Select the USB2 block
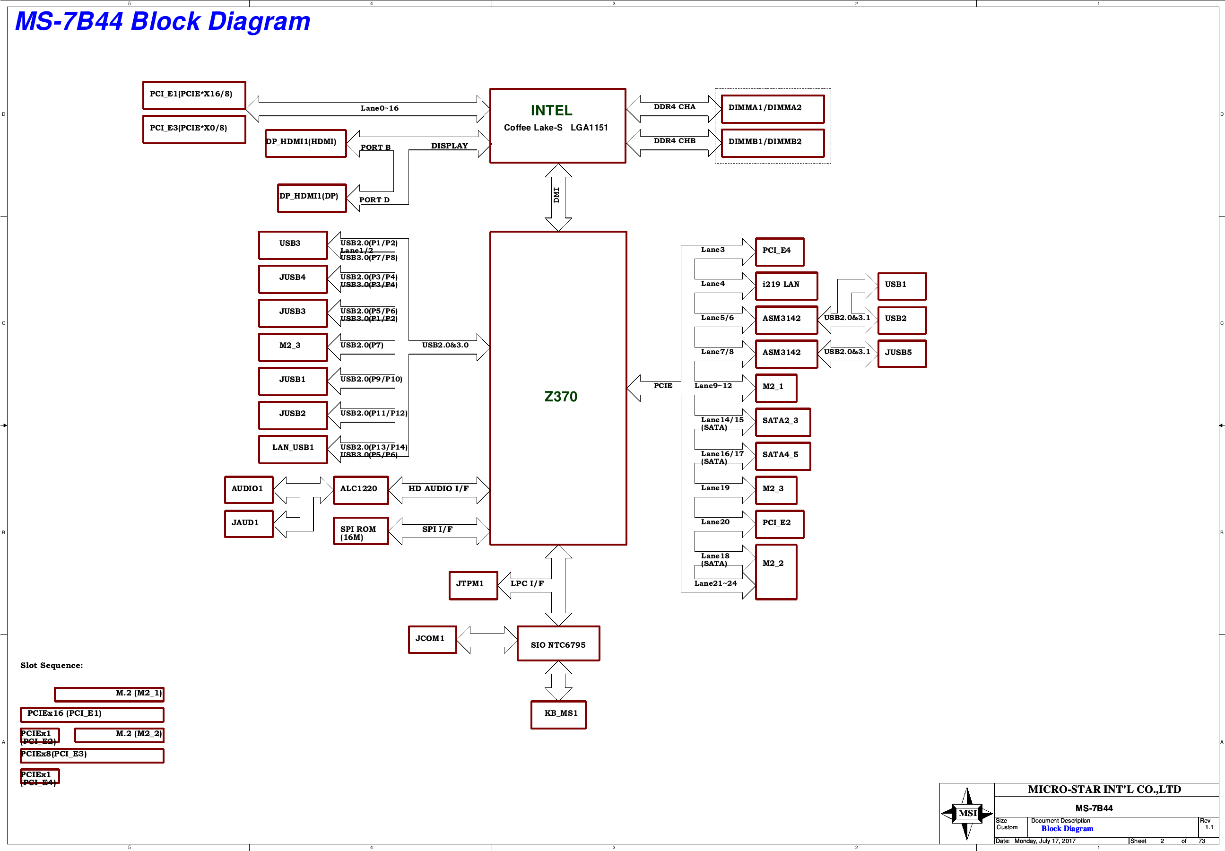 click(902, 321)
